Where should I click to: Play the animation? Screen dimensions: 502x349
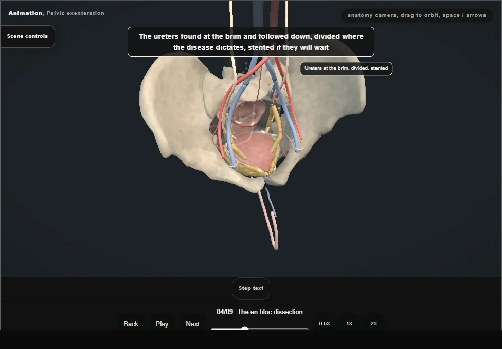click(x=162, y=324)
